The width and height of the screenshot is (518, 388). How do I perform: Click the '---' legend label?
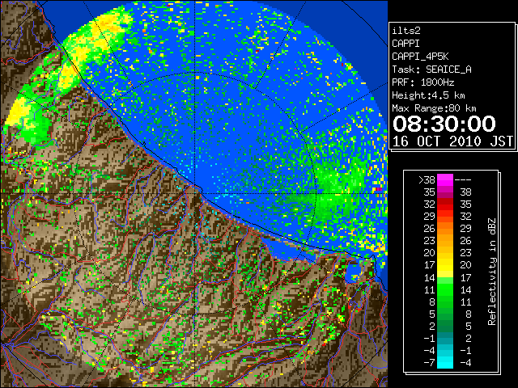pos(463,180)
